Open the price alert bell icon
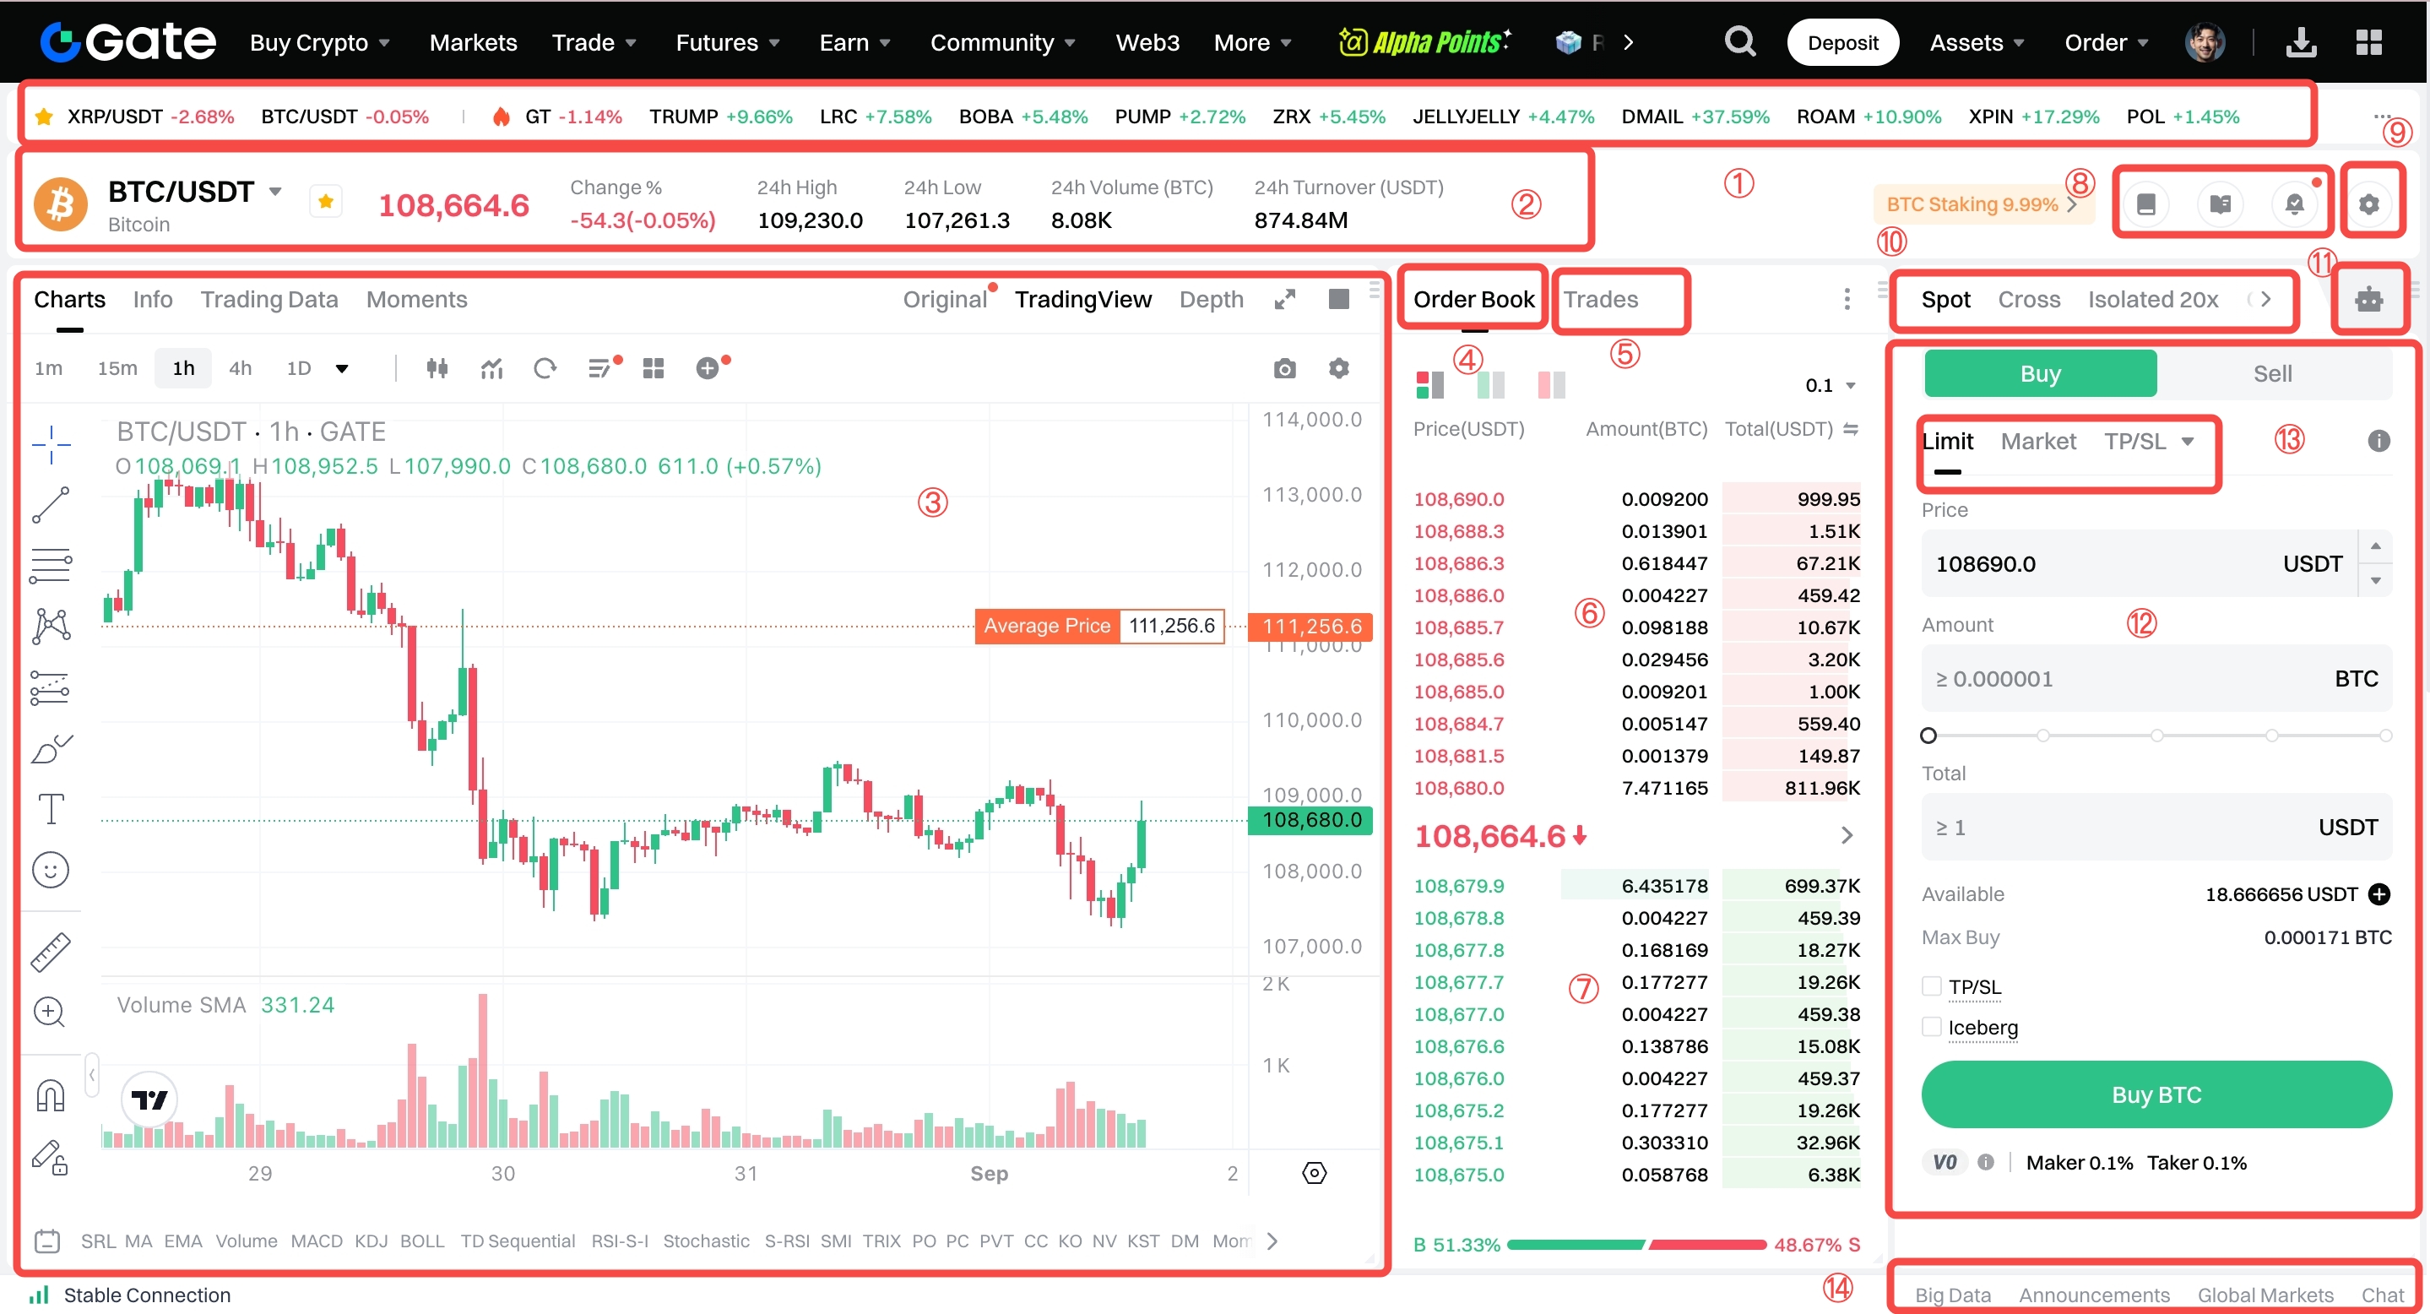 pos(2293,204)
